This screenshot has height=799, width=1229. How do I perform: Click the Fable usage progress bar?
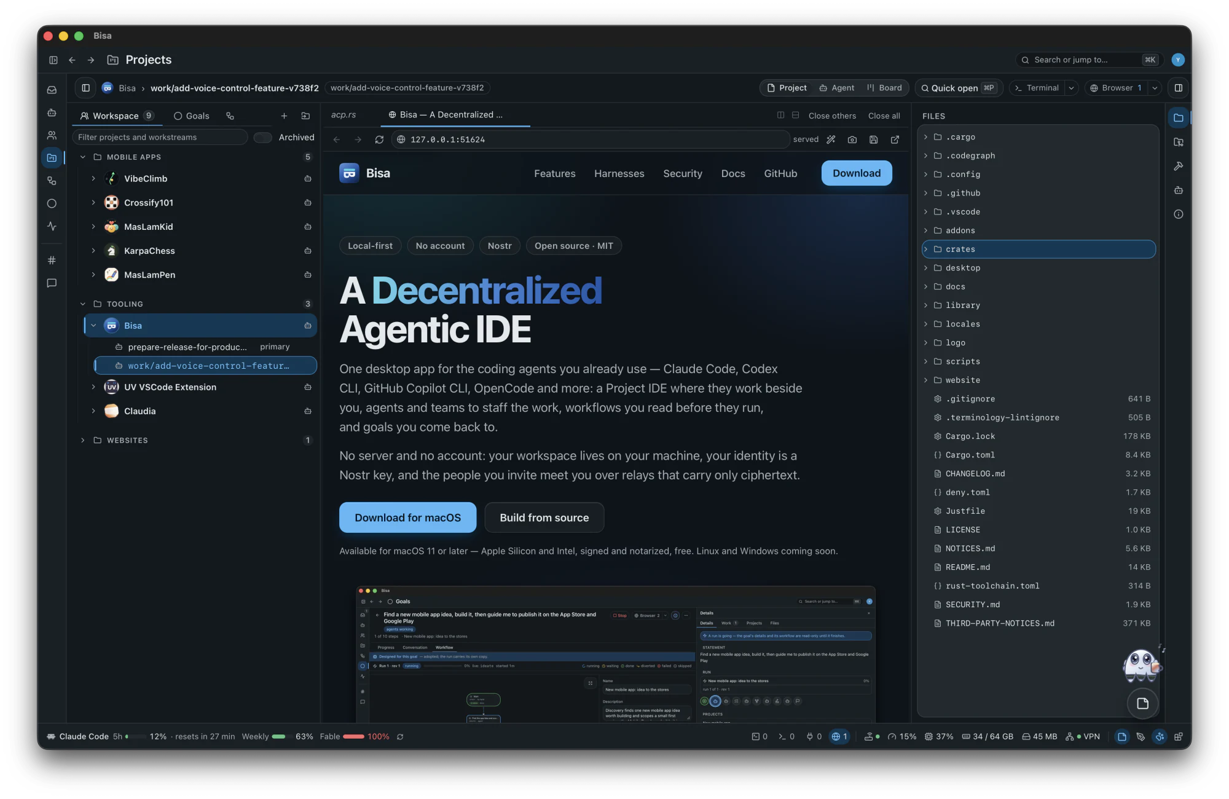(353, 736)
